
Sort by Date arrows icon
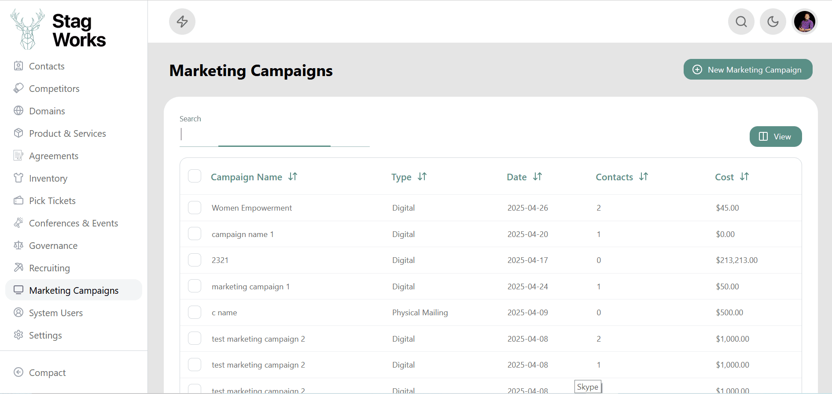(x=537, y=177)
